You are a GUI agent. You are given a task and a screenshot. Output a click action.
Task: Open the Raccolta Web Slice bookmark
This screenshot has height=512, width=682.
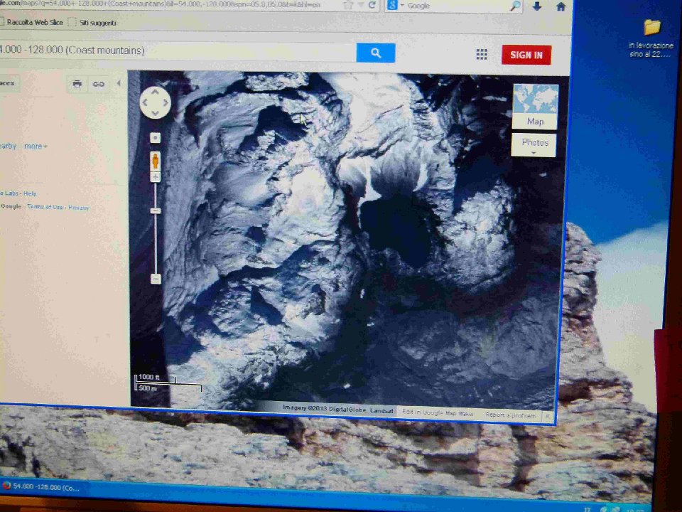(x=32, y=22)
